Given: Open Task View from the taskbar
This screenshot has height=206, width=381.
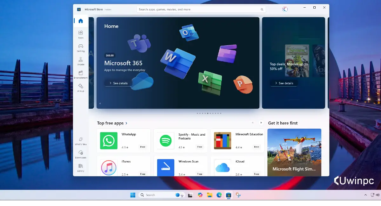Looking at the screenshot, I should (x=190, y=195).
